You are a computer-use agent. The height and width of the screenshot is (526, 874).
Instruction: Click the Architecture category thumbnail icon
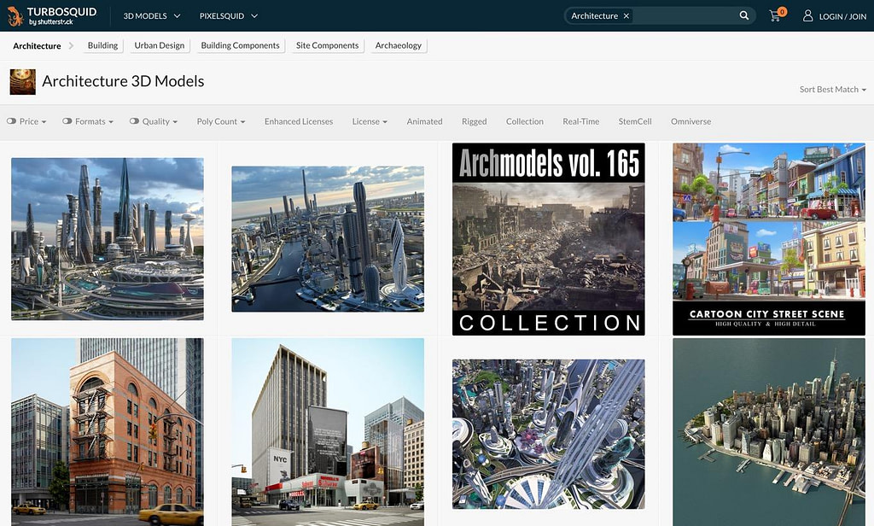click(22, 82)
